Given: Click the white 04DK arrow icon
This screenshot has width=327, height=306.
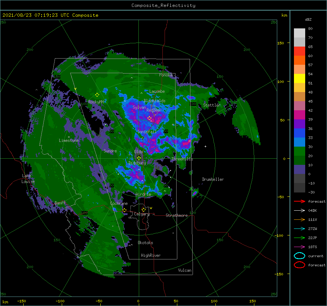Looking at the screenshot, I should 299,210.
